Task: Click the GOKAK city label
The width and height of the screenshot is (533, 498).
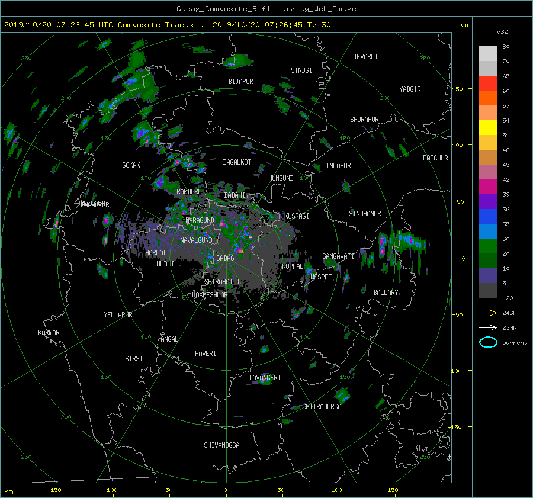Action: click(131, 165)
